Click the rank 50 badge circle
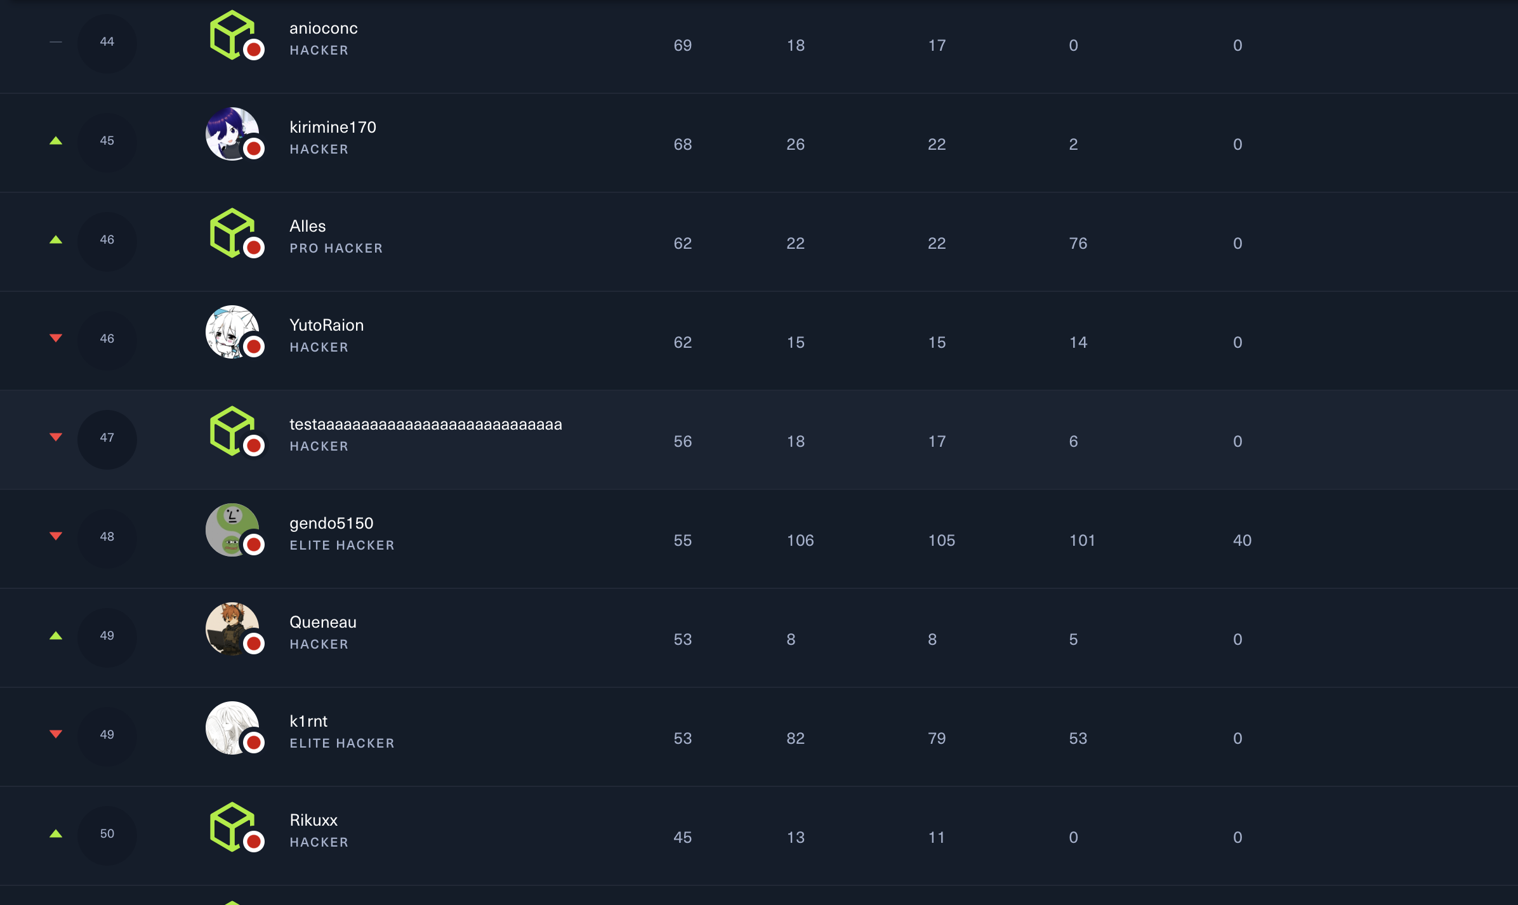The height and width of the screenshot is (905, 1518). (107, 834)
